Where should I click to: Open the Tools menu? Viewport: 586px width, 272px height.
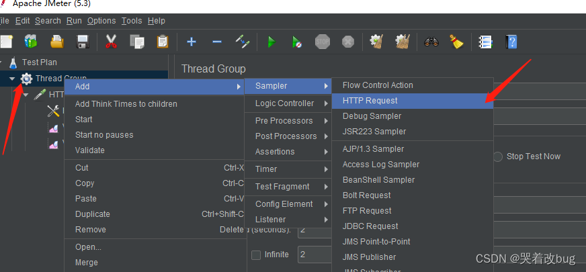pos(132,21)
